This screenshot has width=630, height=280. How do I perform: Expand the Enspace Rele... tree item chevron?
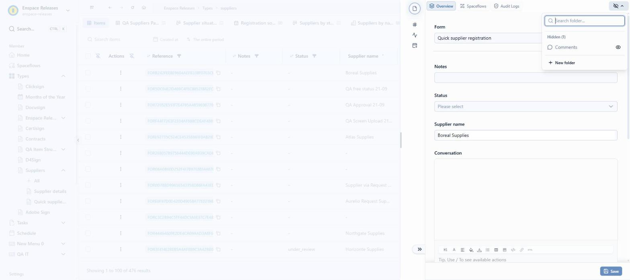(63, 118)
